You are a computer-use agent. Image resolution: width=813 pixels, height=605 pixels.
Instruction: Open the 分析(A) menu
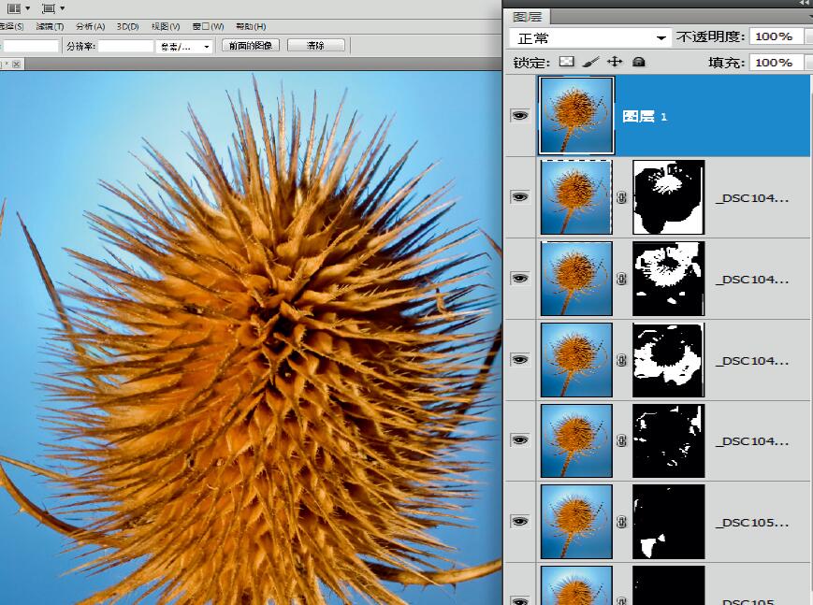pos(90,26)
